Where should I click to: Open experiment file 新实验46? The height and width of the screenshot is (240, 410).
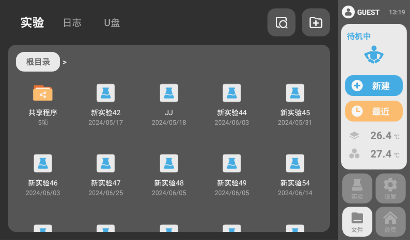[x=43, y=163]
